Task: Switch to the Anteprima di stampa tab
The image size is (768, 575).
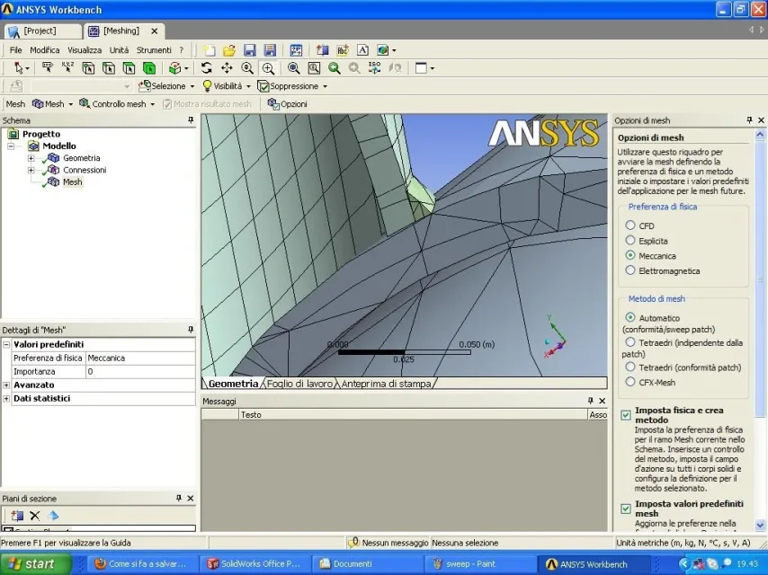Action: click(386, 384)
